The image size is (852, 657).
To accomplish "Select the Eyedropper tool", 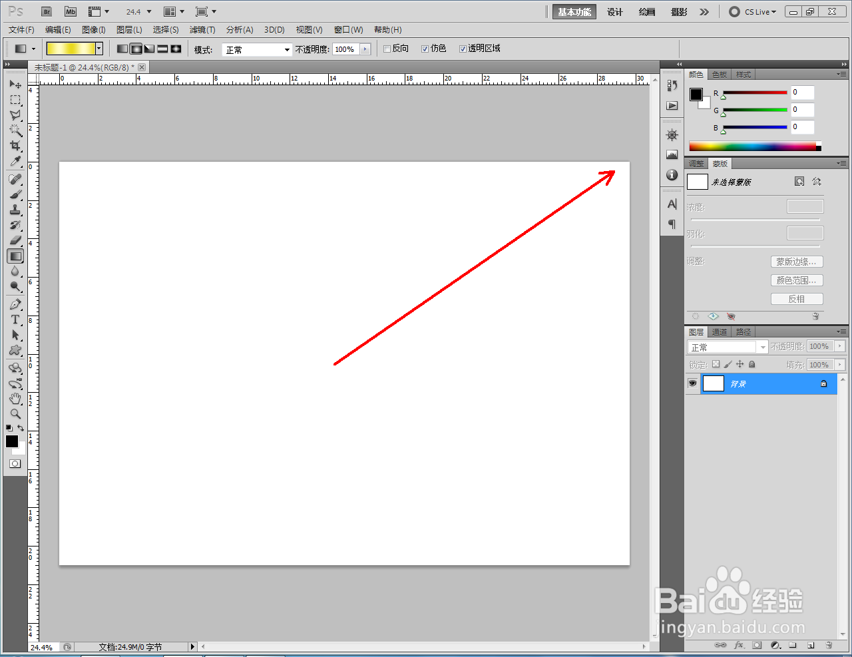I will (15, 161).
